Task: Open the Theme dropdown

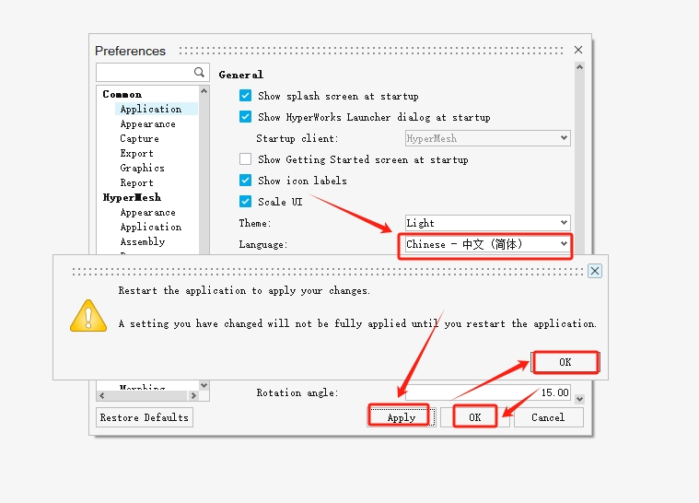Action: pyautogui.click(x=487, y=223)
